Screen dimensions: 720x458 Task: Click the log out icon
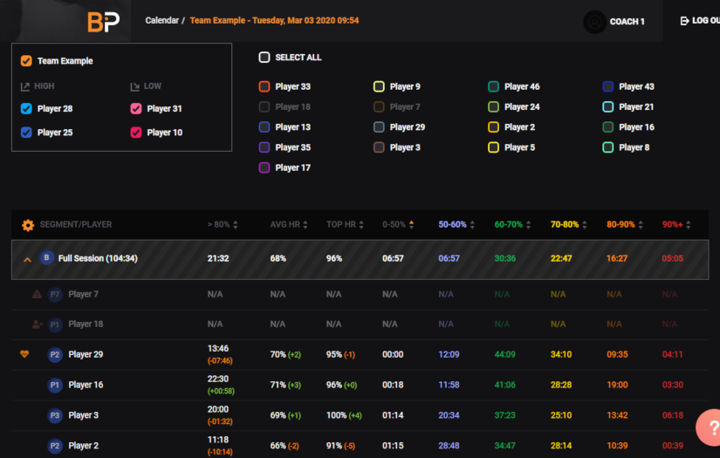pos(684,21)
